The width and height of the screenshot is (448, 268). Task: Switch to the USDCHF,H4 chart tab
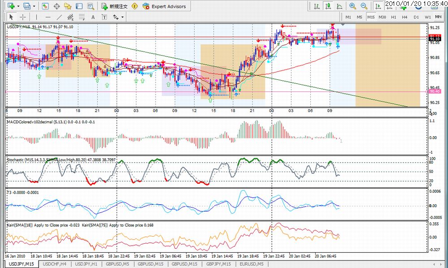click(55, 264)
